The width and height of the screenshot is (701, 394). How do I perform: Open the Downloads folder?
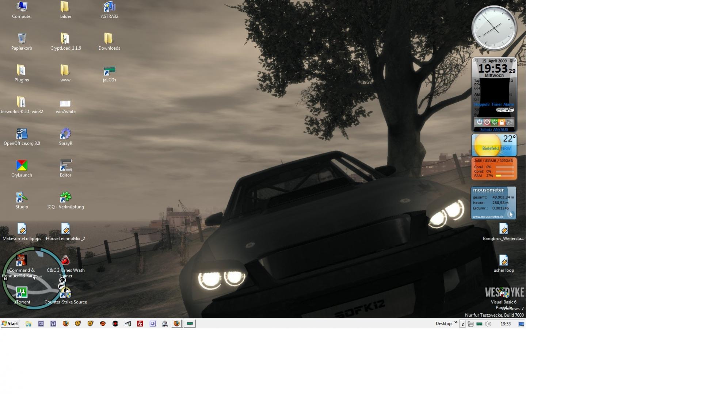(109, 41)
